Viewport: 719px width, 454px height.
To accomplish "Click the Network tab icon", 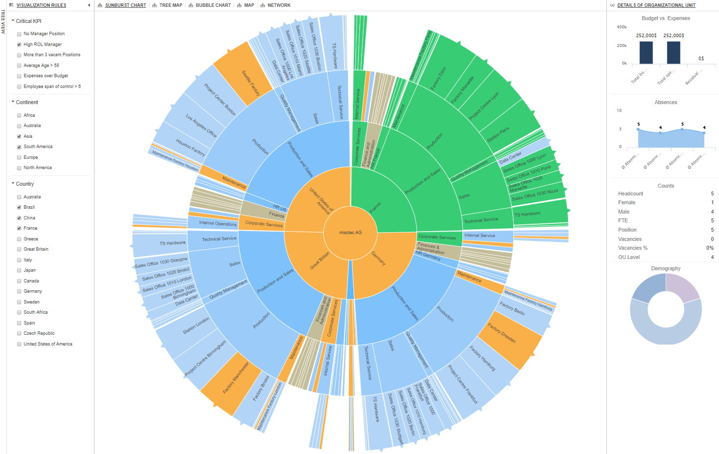I will 263,5.
